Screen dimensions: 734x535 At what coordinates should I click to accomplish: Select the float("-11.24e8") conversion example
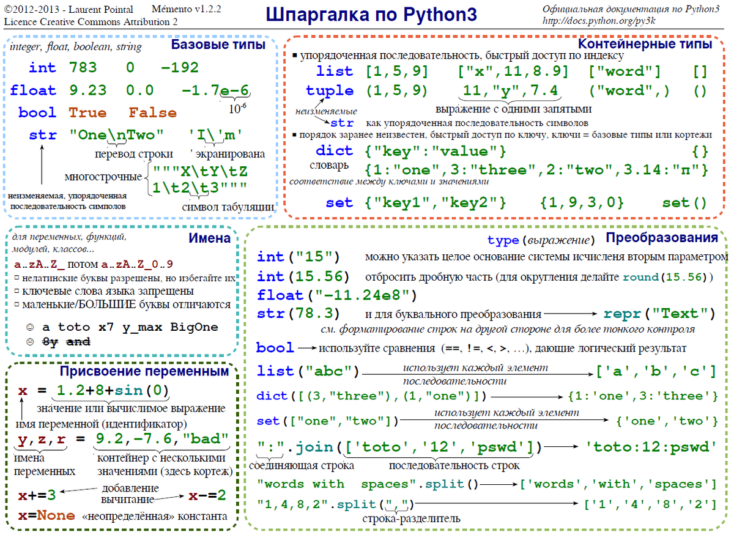pyautogui.click(x=337, y=295)
